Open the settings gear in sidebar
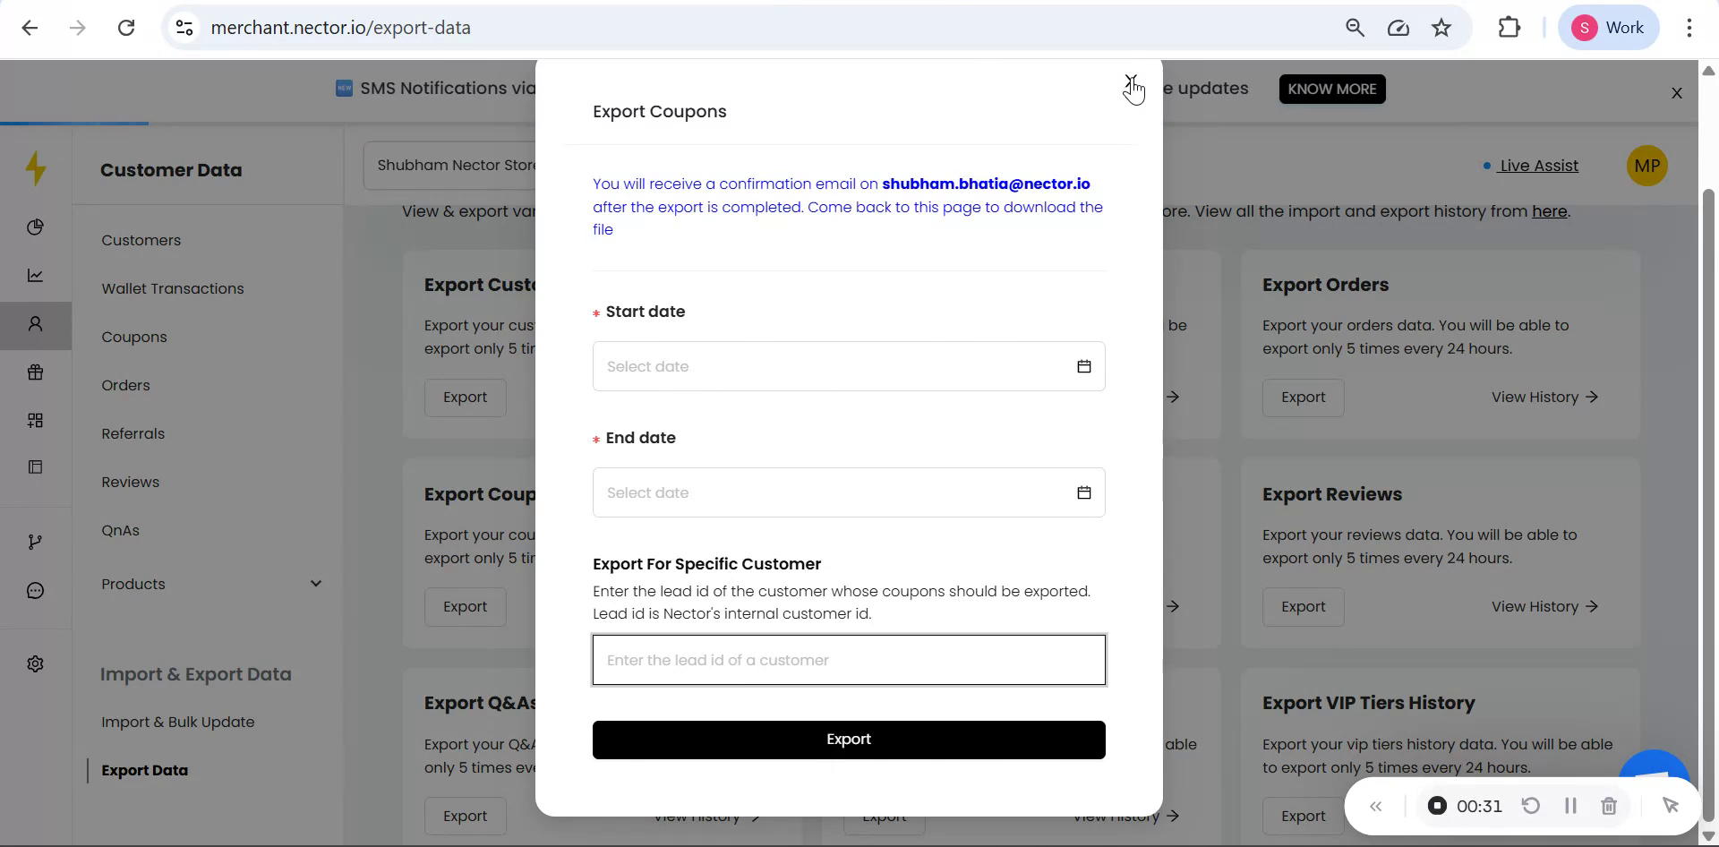 [36, 663]
